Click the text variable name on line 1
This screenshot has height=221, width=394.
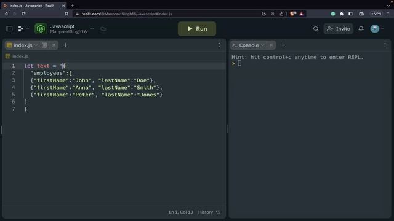(x=43, y=66)
